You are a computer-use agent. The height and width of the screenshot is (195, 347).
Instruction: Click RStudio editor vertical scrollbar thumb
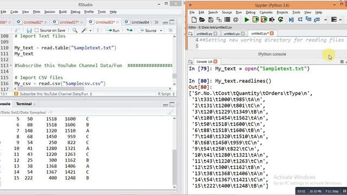tap(175, 76)
